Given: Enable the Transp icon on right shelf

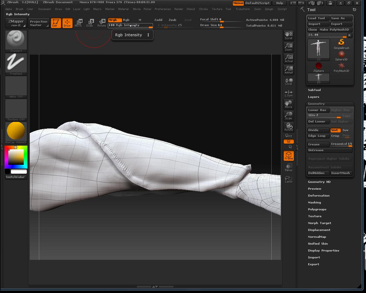Looking at the screenshot, I should (x=289, y=167).
